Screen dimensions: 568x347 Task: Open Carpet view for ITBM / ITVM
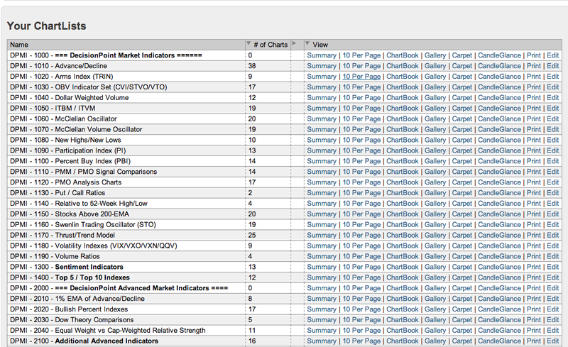click(462, 108)
